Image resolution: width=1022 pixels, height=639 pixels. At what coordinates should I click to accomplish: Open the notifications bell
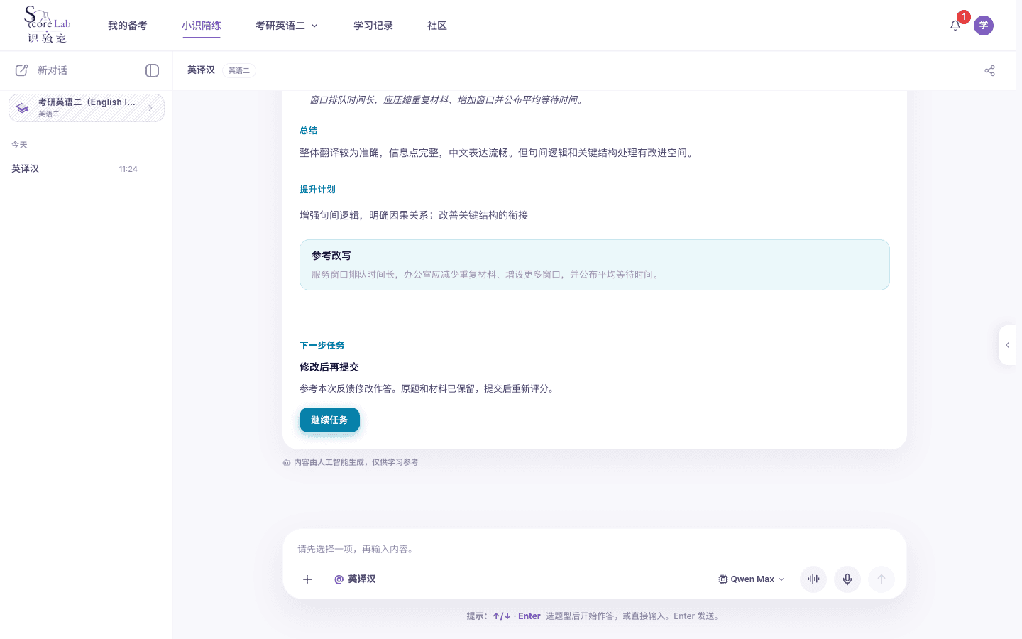coord(955,26)
